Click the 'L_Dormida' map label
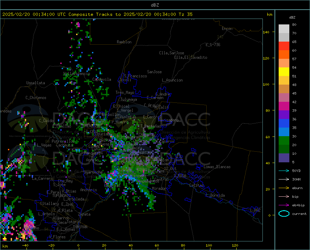This screenshot has width=310, height=250. click(215, 195)
